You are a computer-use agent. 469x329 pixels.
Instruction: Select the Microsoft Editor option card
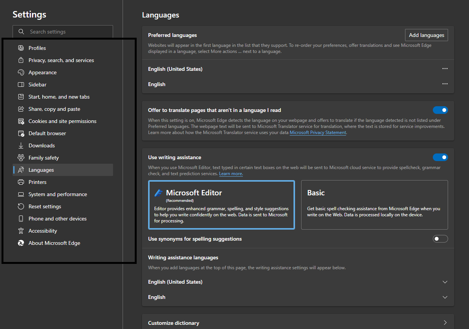[222, 205]
